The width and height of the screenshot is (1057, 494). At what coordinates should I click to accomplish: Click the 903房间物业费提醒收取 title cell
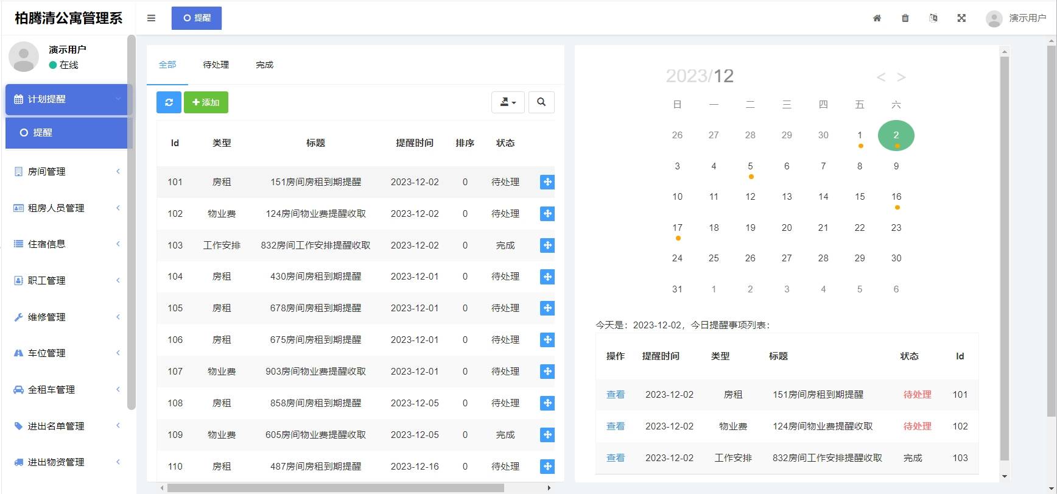coord(315,372)
